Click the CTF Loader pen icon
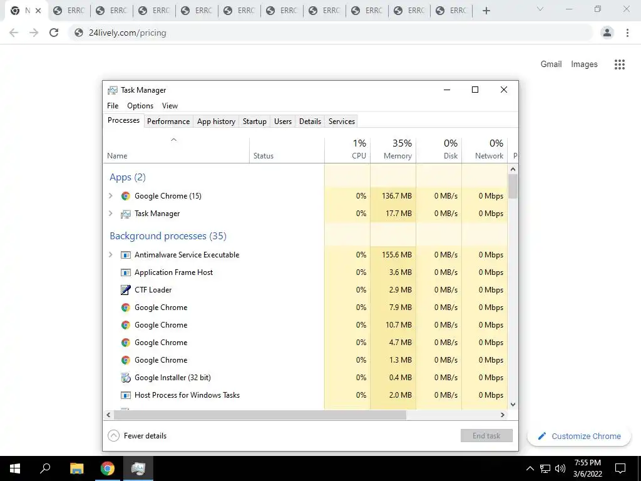 tap(125, 289)
